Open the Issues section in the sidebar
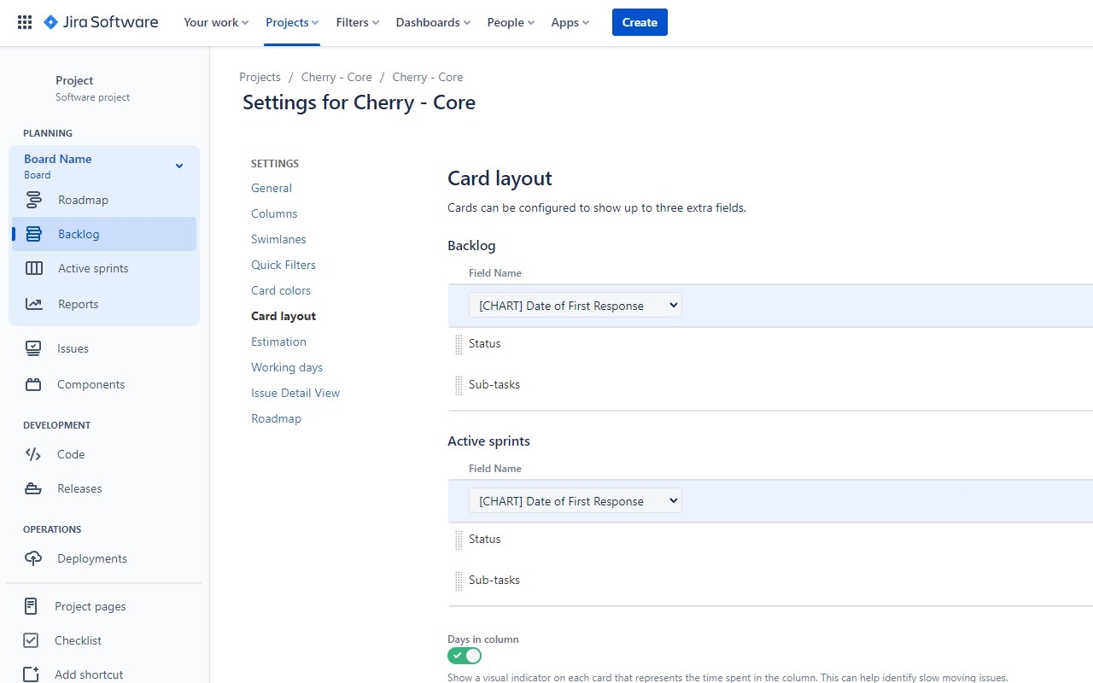The height and width of the screenshot is (683, 1093). (32, 347)
